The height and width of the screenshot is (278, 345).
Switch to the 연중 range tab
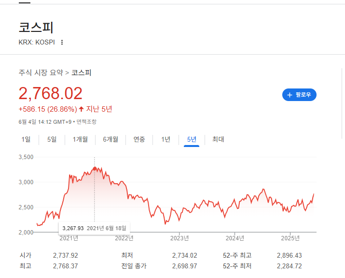(x=139, y=139)
